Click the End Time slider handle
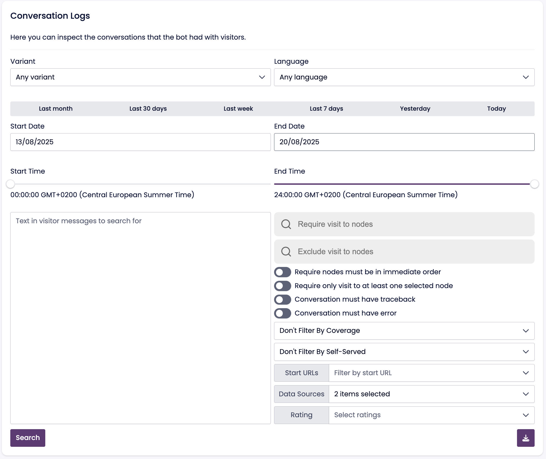 tap(534, 184)
